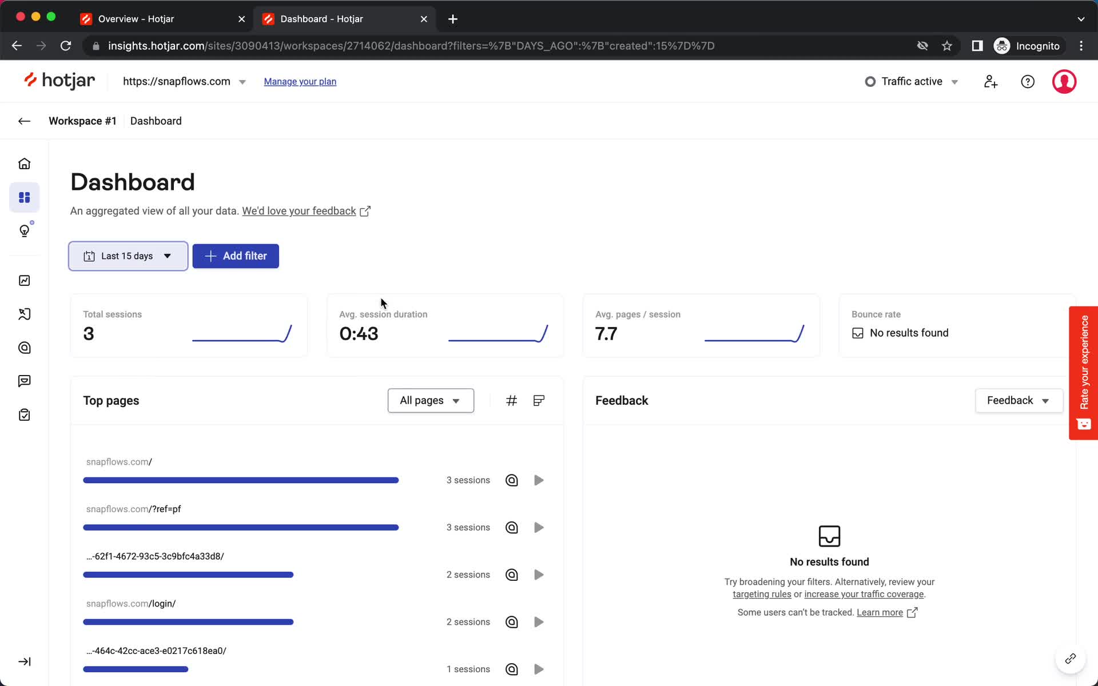Click the Avg. pages / session card
The image size is (1098, 686).
[x=701, y=326]
